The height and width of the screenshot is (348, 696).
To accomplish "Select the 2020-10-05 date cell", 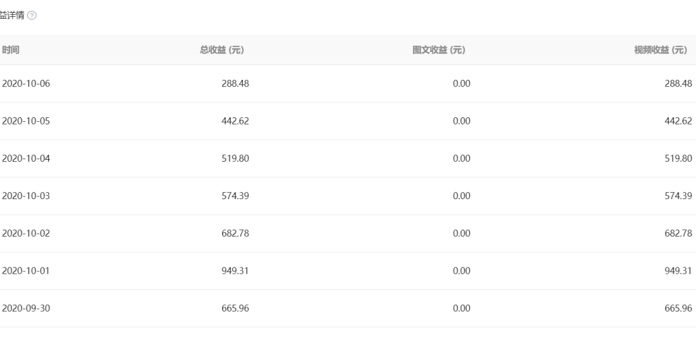I will point(26,121).
